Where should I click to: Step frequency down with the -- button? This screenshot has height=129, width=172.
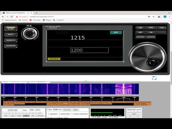click(13, 113)
